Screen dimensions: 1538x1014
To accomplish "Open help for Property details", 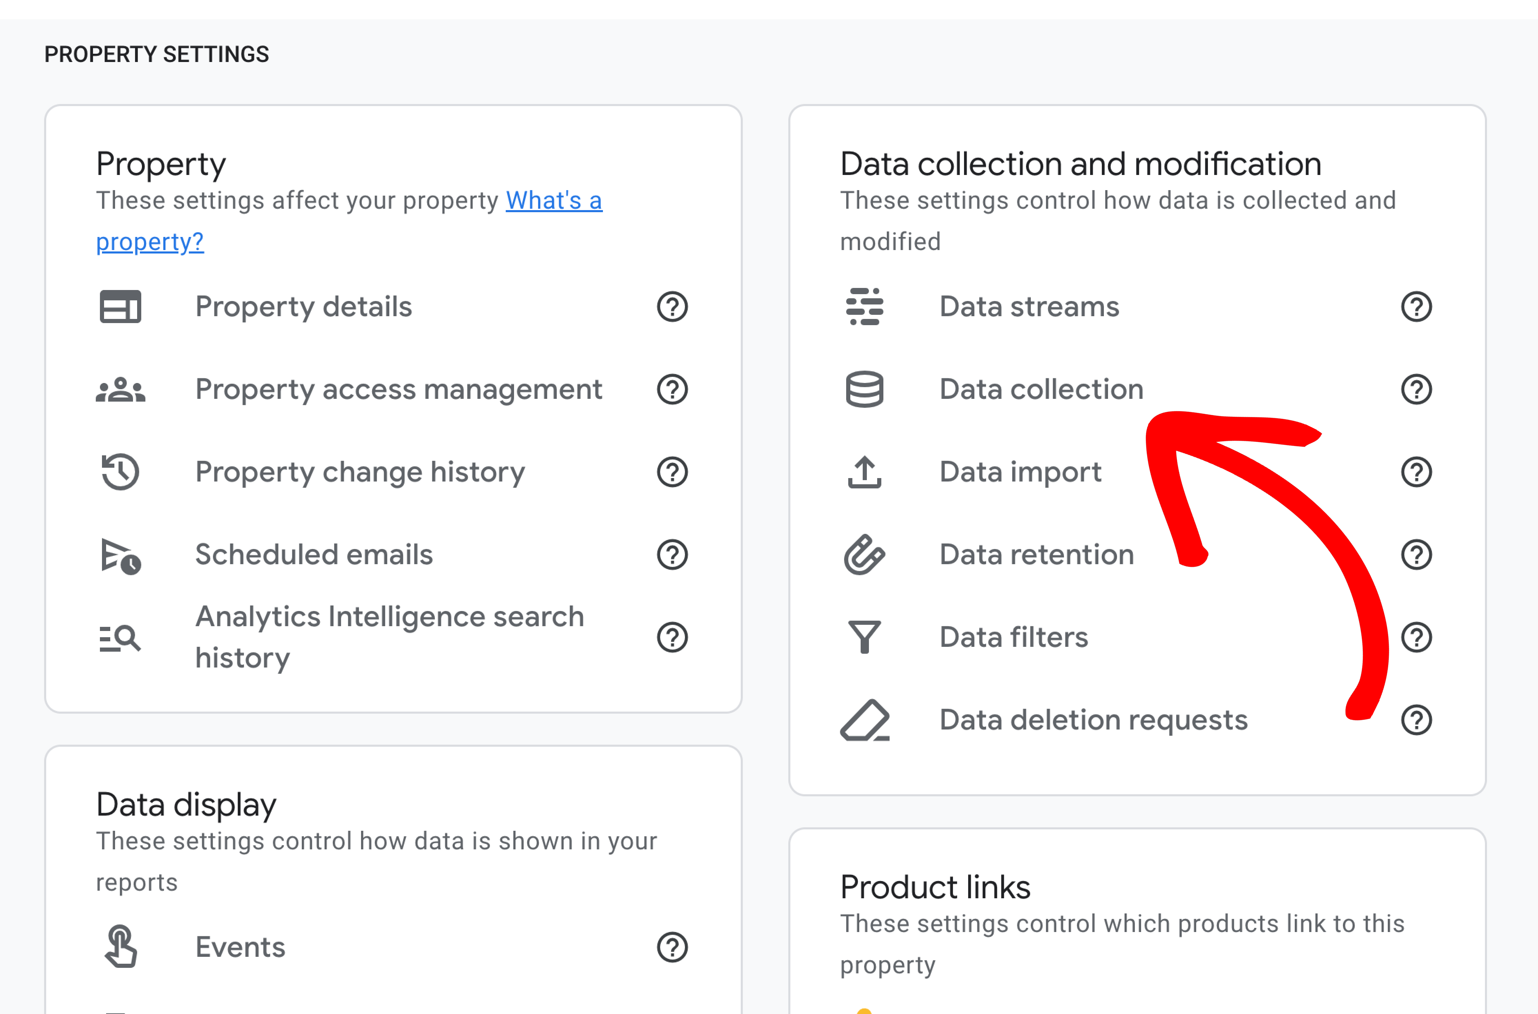I will (x=672, y=307).
